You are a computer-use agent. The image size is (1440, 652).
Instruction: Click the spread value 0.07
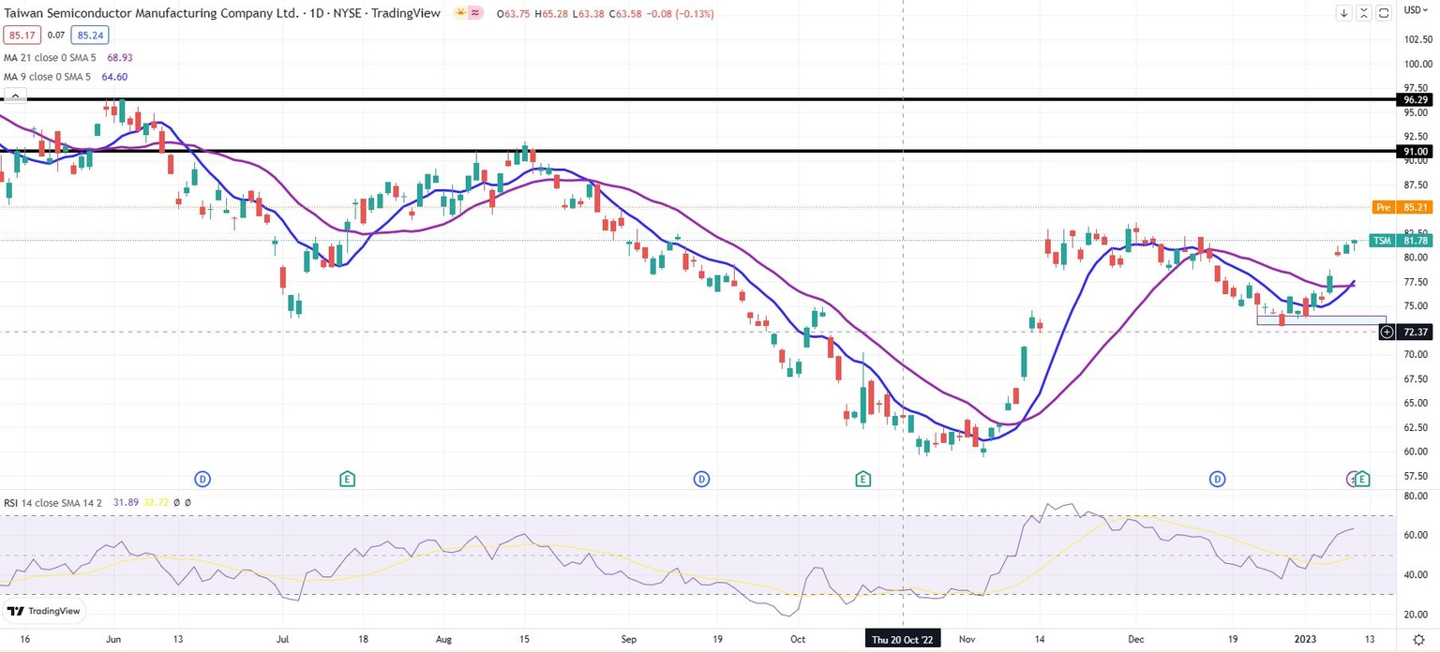[x=55, y=35]
